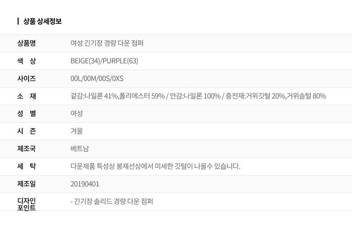Image resolution: width=352 pixels, height=236 pixels.
Task: Click the color value BEIGE(34)/PURPLE(63)
Action: tap(104, 61)
